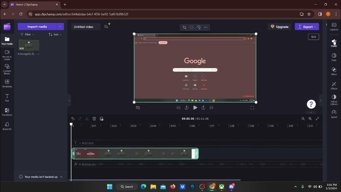Bookmark this page with star icon
The height and width of the screenshot is (192, 341).
tap(309, 14)
